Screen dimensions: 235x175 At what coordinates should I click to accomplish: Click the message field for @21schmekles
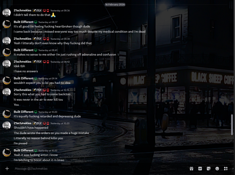tap(92, 169)
